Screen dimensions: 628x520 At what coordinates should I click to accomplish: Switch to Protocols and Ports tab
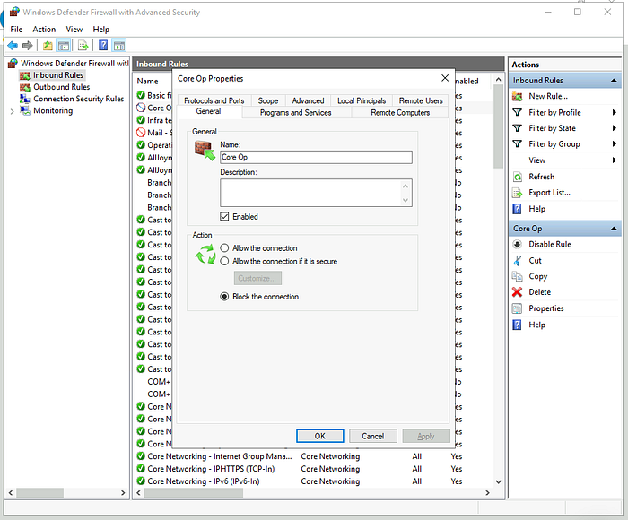pyautogui.click(x=214, y=101)
